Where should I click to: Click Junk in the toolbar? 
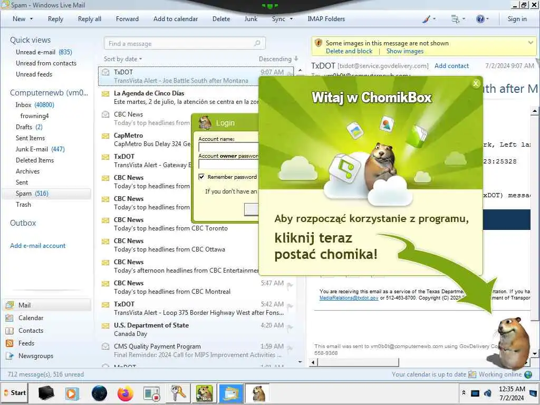(250, 20)
